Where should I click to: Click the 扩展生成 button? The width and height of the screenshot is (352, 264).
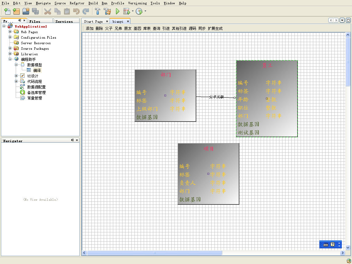pyautogui.click(x=215, y=28)
